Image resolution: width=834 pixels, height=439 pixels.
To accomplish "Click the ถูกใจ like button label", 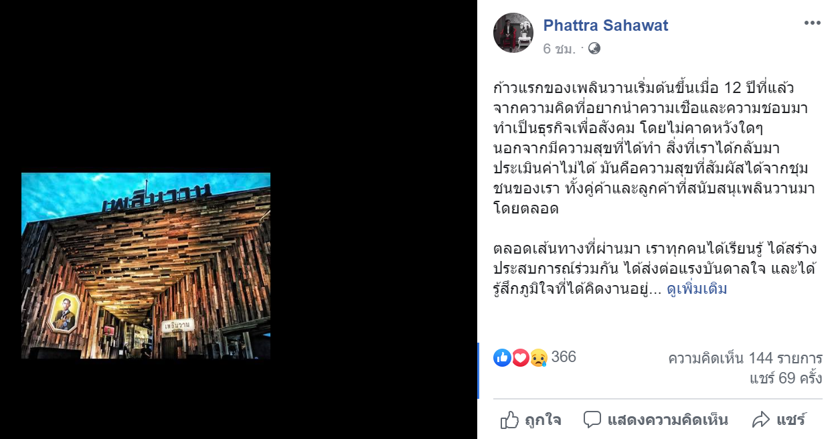I will pos(543,420).
